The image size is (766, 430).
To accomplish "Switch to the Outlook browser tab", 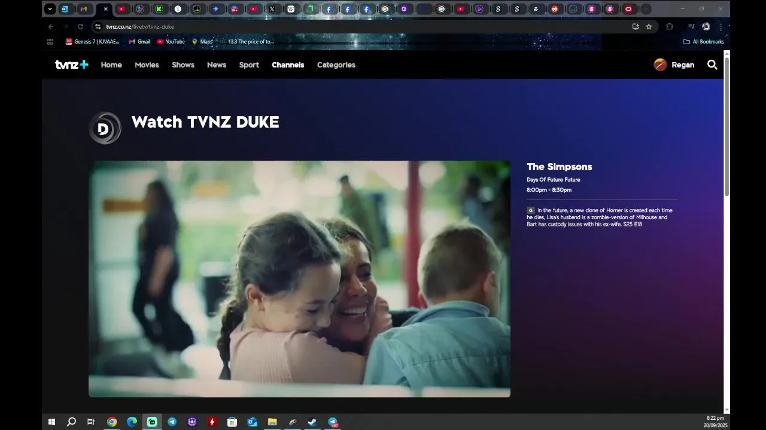I will [x=65, y=9].
